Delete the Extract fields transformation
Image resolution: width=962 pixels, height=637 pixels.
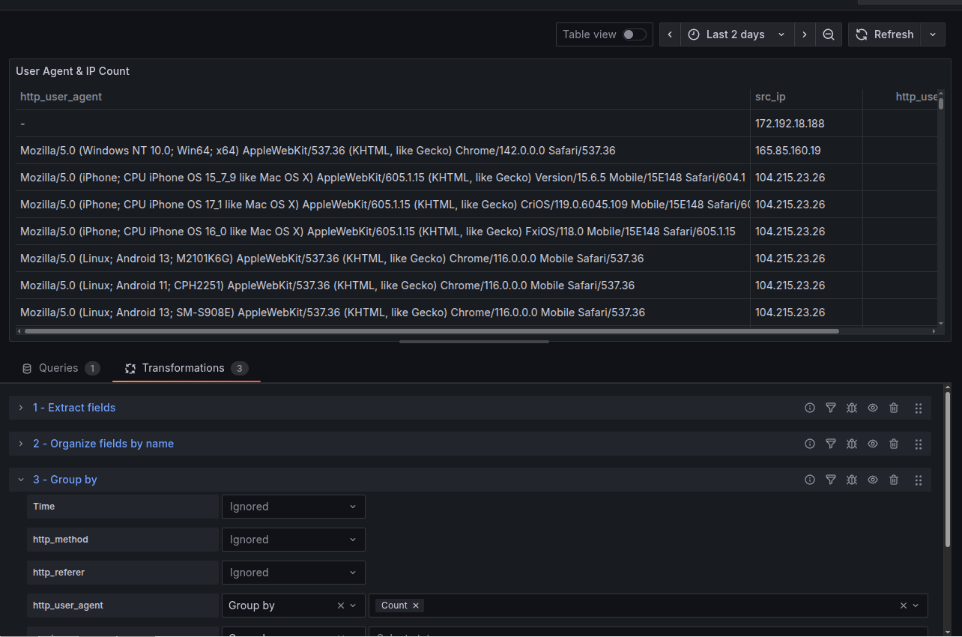click(894, 408)
